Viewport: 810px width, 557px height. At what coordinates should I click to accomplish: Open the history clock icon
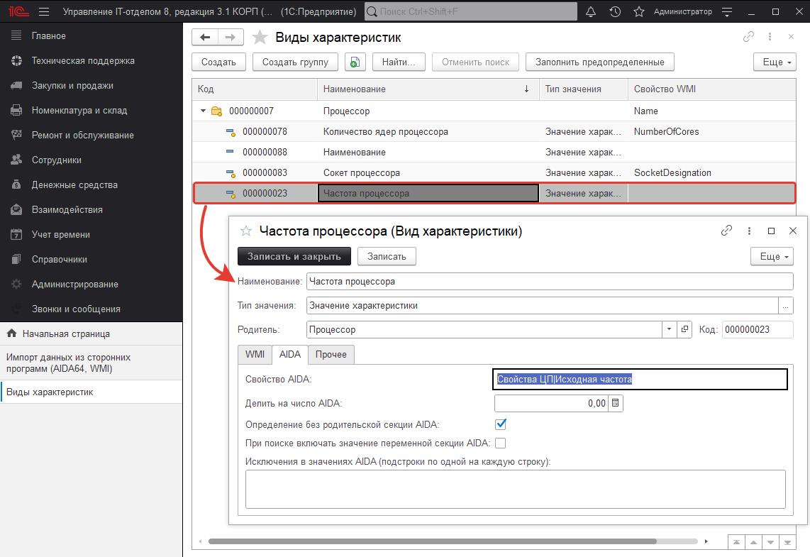tap(615, 12)
